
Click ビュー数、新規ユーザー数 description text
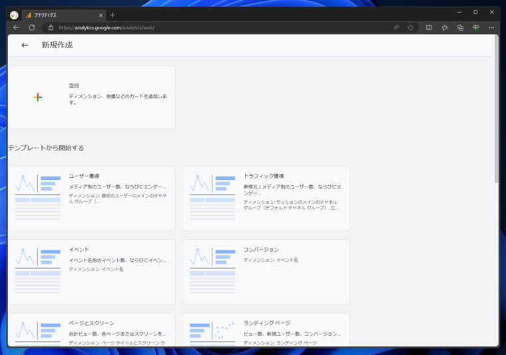point(292,334)
